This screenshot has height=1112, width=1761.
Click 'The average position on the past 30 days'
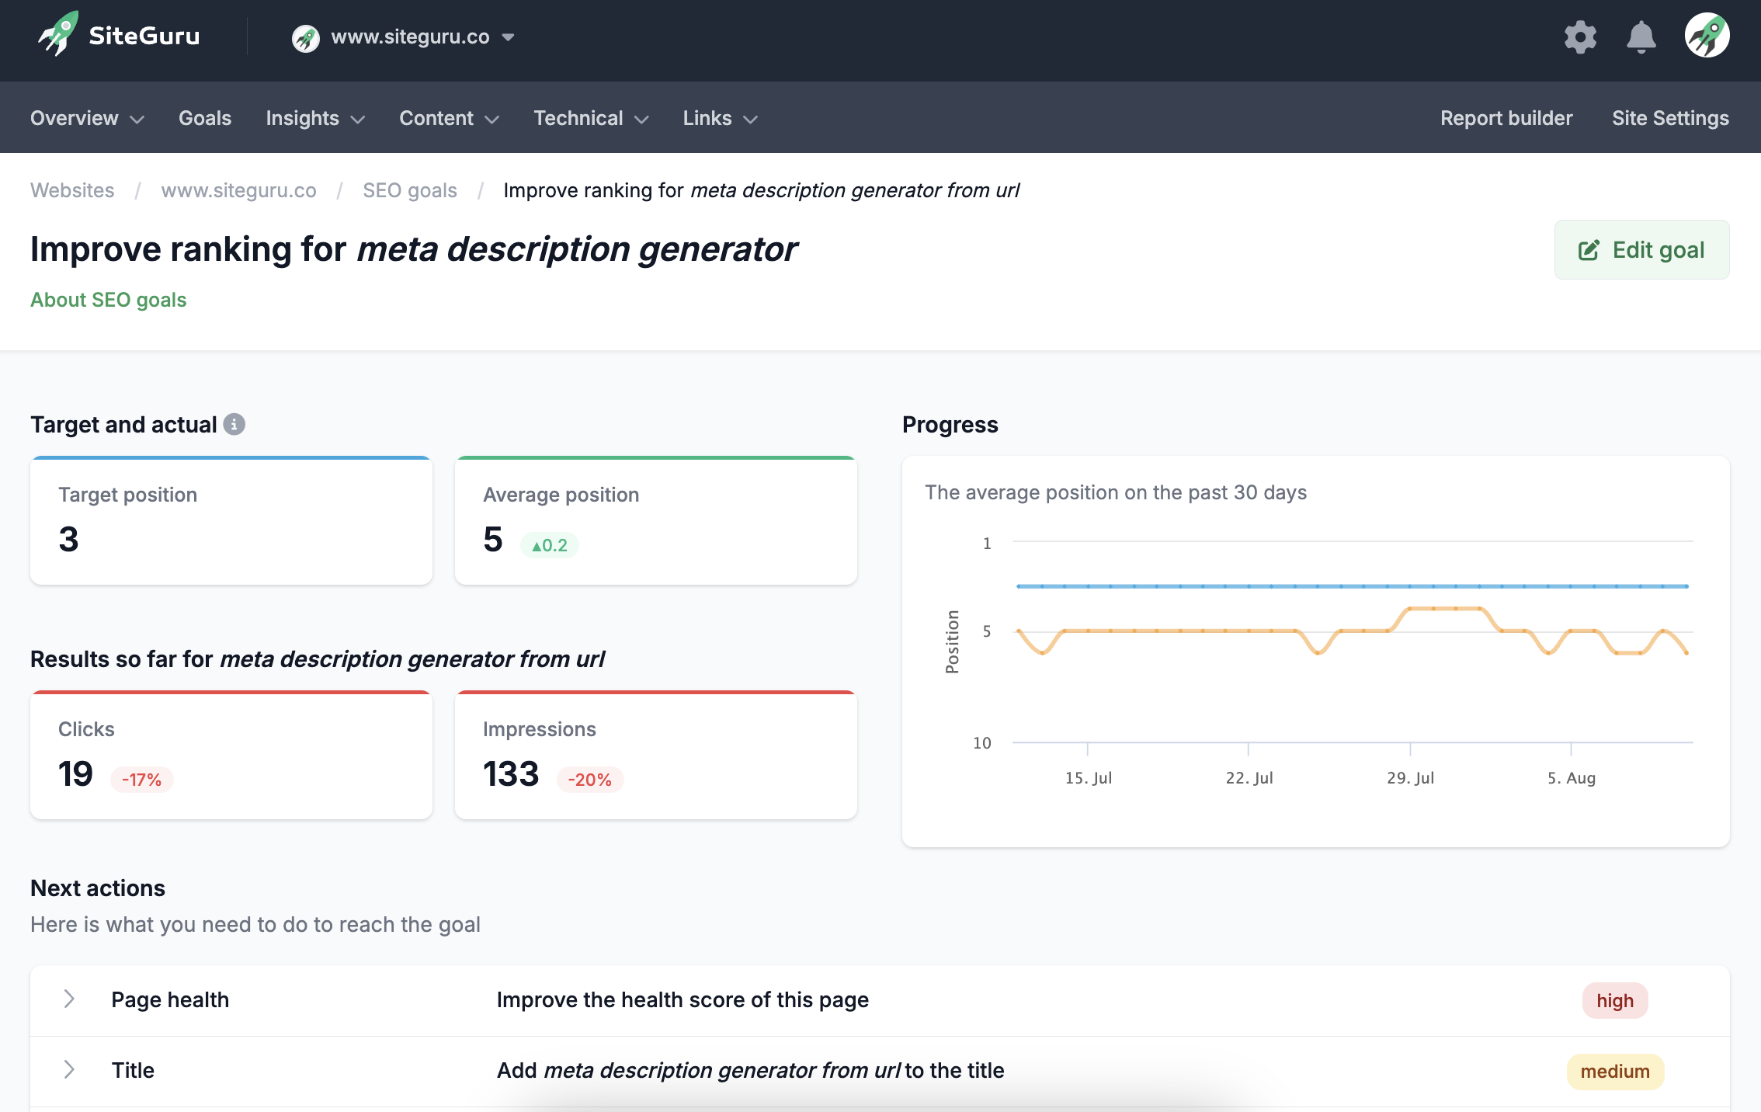[x=1116, y=492]
